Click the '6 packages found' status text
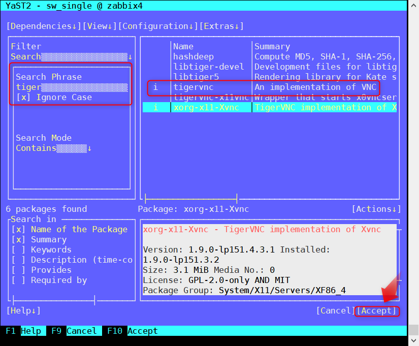419x346 pixels. (x=47, y=209)
